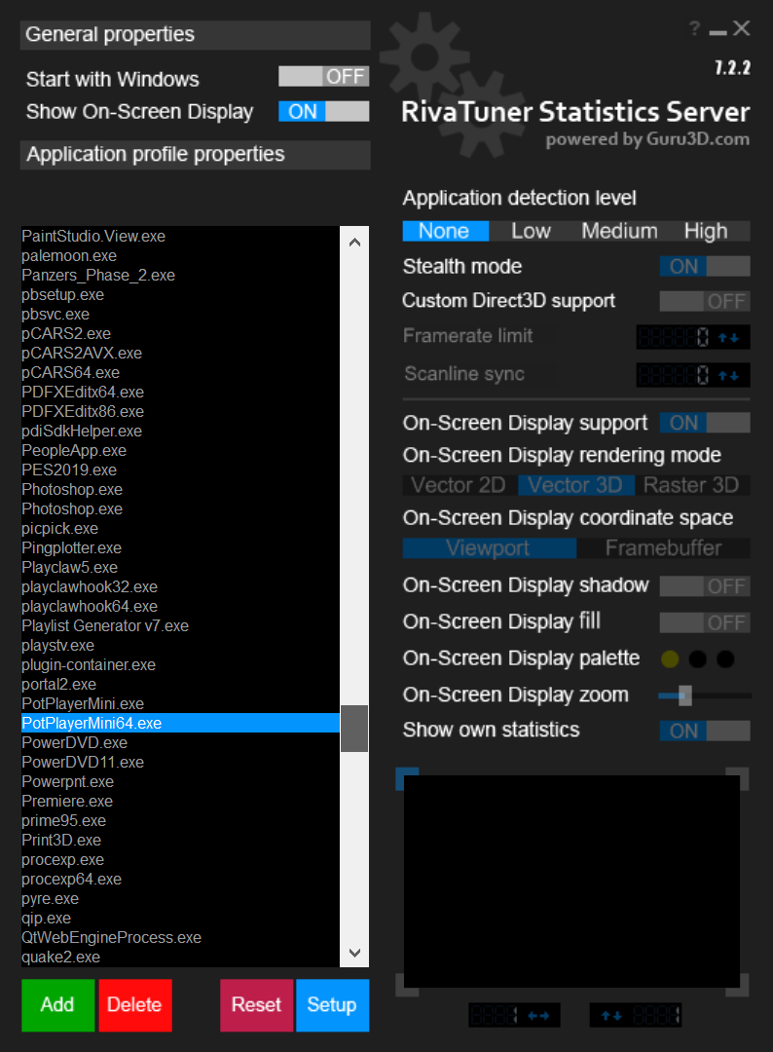Click the green Add button

point(57,1005)
